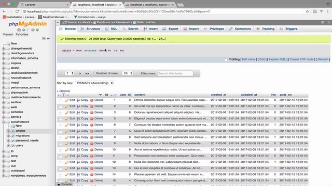Click the articles table icon in tree
332x186 pixels.
tap(13, 131)
